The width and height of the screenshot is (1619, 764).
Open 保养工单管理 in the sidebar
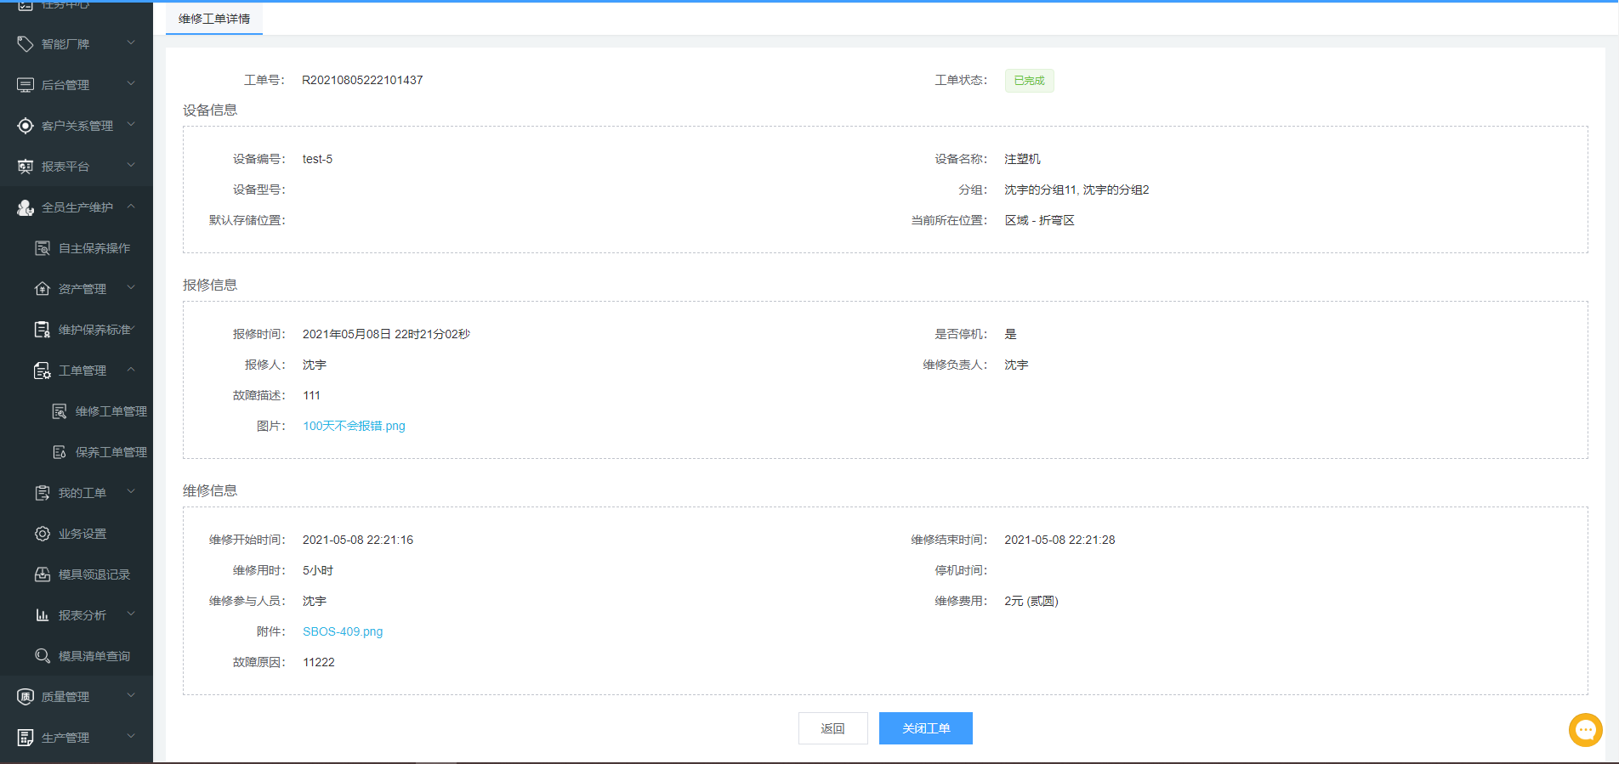(111, 452)
